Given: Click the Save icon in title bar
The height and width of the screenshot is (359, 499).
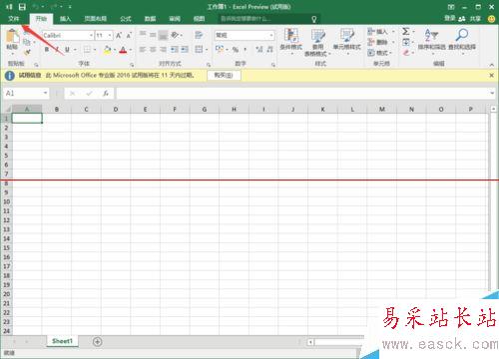Looking at the screenshot, I should [22, 7].
